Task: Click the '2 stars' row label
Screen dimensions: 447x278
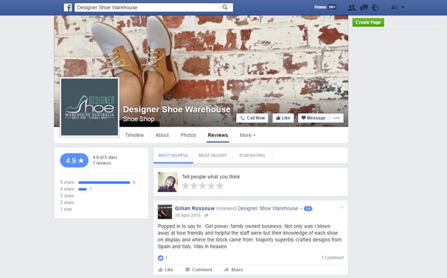Action: (x=67, y=203)
